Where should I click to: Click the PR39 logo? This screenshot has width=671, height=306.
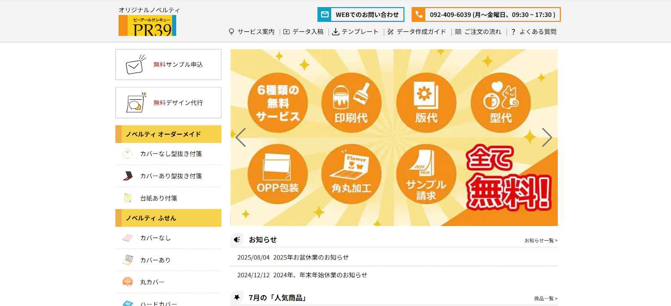147,26
